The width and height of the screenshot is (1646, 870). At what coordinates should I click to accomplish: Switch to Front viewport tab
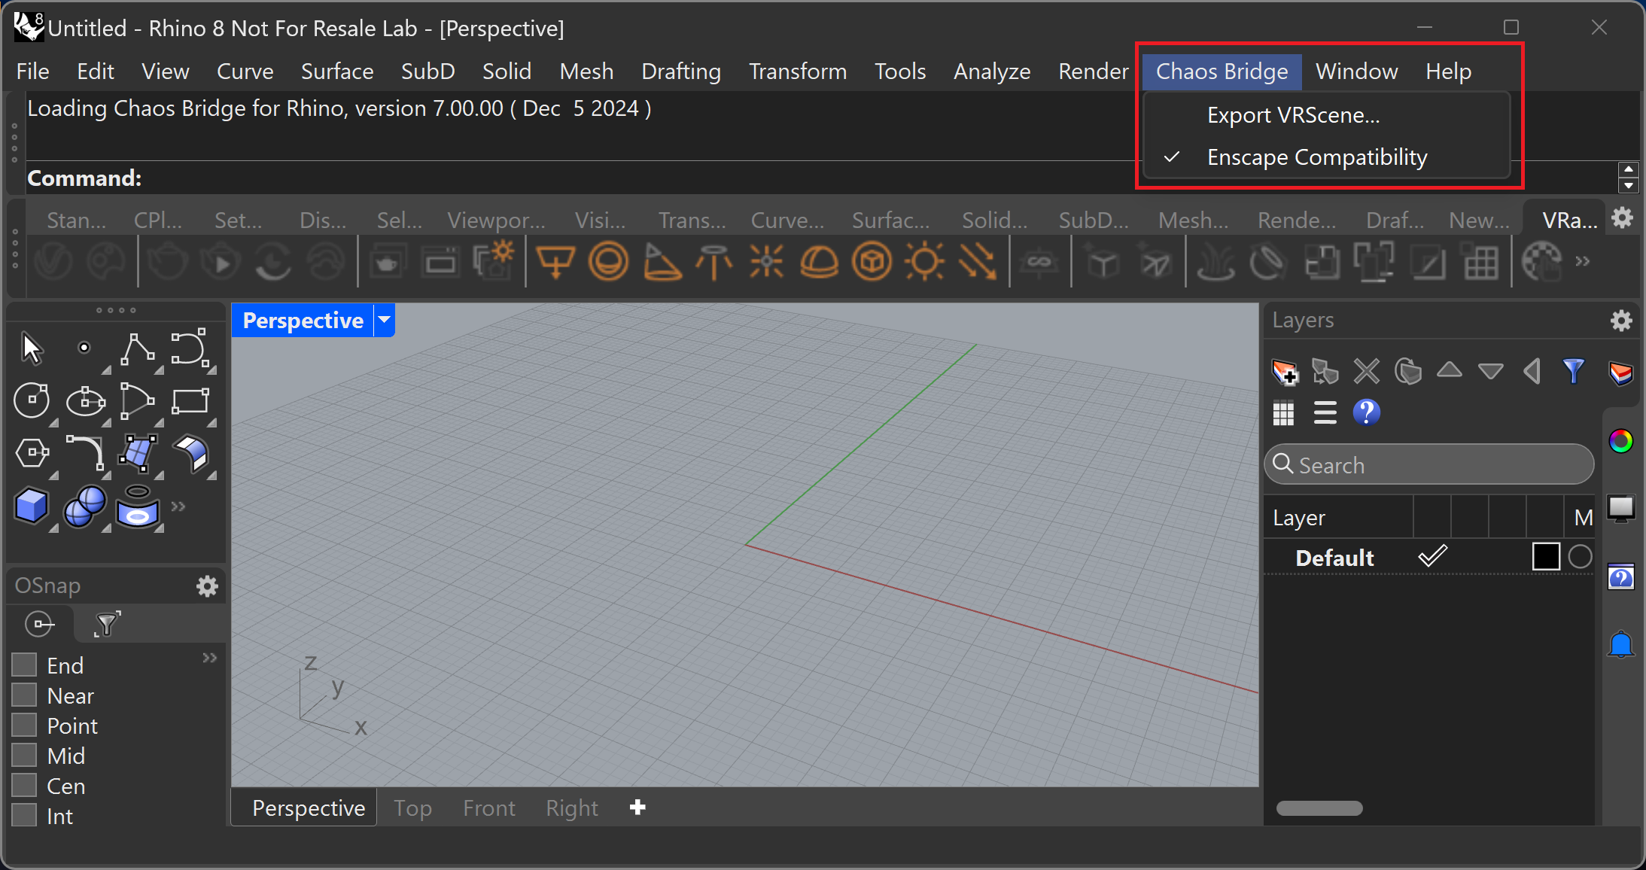[x=489, y=808]
